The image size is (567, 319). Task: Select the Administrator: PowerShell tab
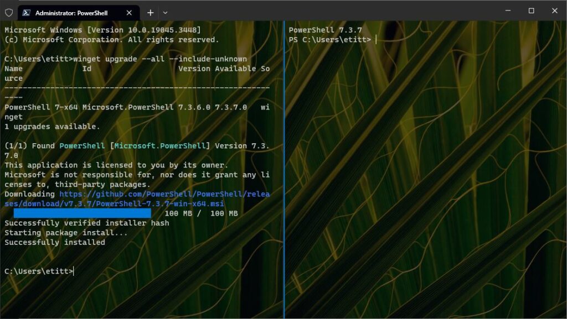click(79, 13)
